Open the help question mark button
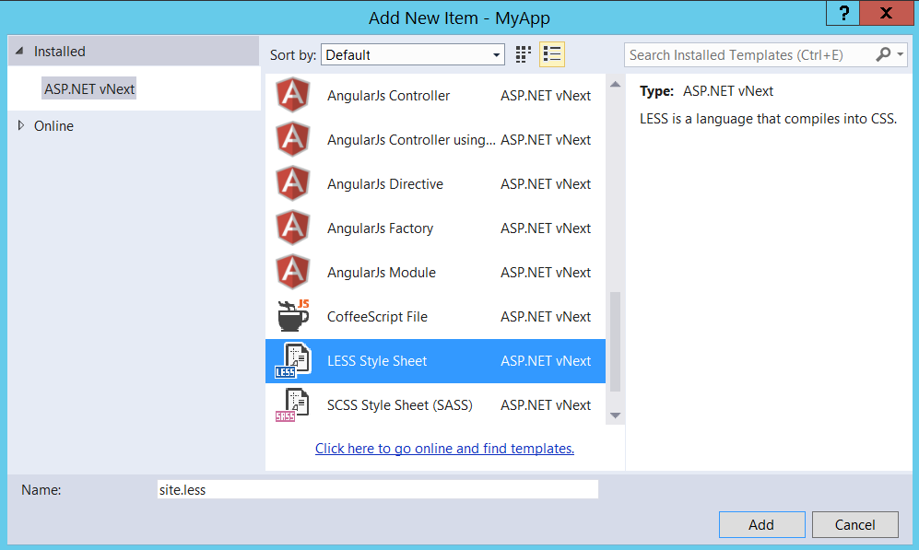 pos(843,13)
